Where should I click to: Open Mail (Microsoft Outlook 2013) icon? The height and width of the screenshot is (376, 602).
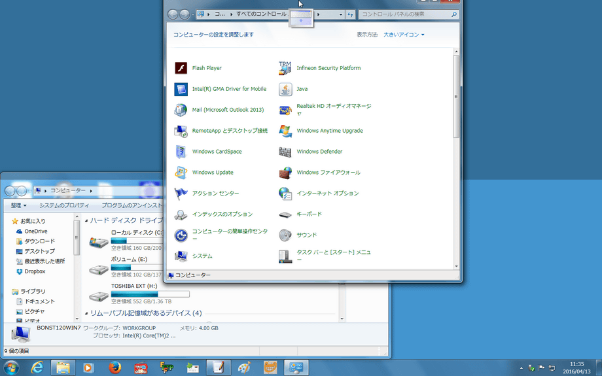(x=181, y=110)
